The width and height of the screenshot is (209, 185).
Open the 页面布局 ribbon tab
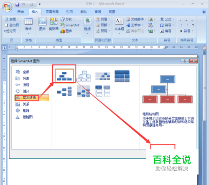click(x=52, y=12)
